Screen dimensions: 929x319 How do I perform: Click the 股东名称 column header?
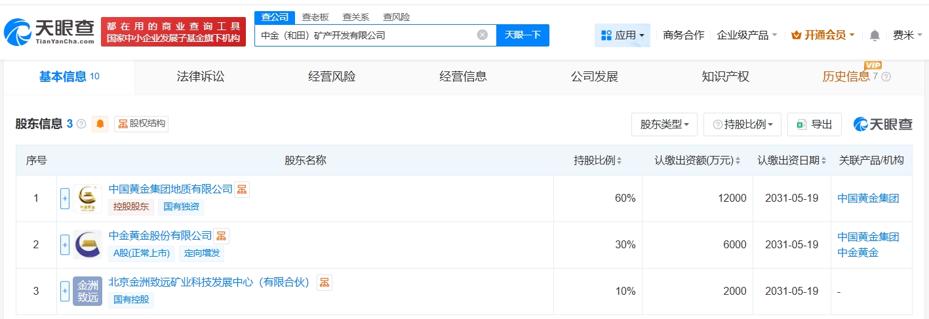click(x=305, y=160)
